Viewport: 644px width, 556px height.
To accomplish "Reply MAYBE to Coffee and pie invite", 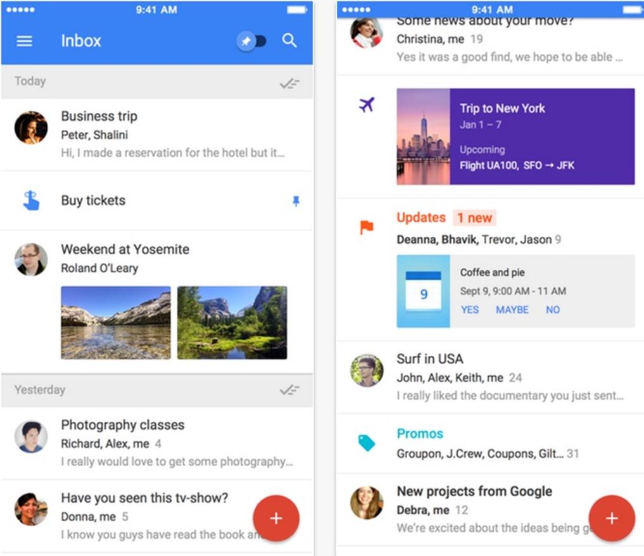I will 512,310.
